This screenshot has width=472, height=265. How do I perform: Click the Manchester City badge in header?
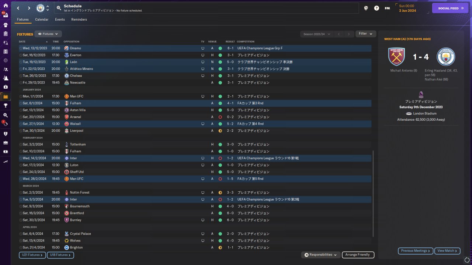[x=40, y=8]
